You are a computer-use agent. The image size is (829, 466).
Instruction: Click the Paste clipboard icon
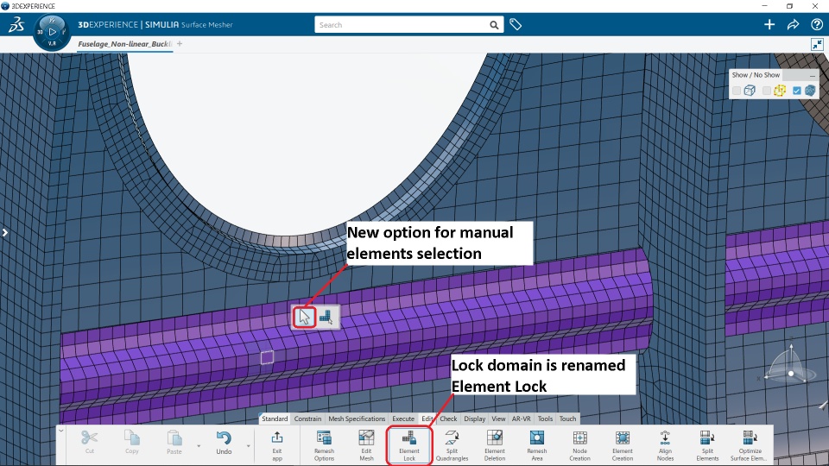point(174,438)
